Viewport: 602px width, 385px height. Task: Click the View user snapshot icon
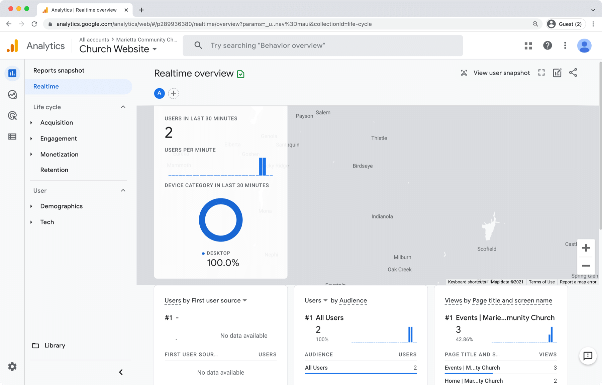tap(464, 73)
